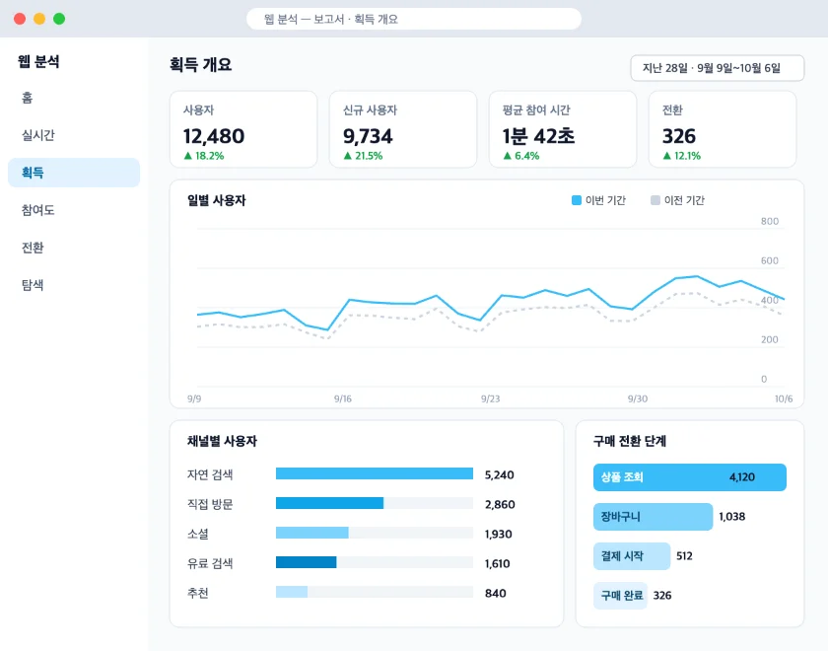Navigate to 전환 in the sidebar
This screenshot has height=651, width=828.
point(74,248)
